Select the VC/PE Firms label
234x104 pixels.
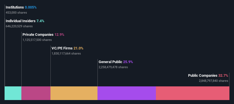62,48
